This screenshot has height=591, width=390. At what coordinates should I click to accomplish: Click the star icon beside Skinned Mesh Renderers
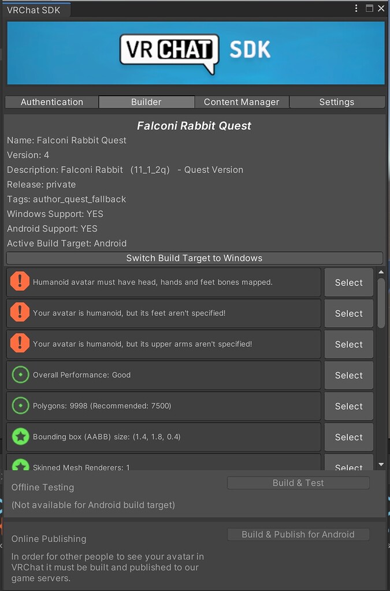click(x=20, y=466)
